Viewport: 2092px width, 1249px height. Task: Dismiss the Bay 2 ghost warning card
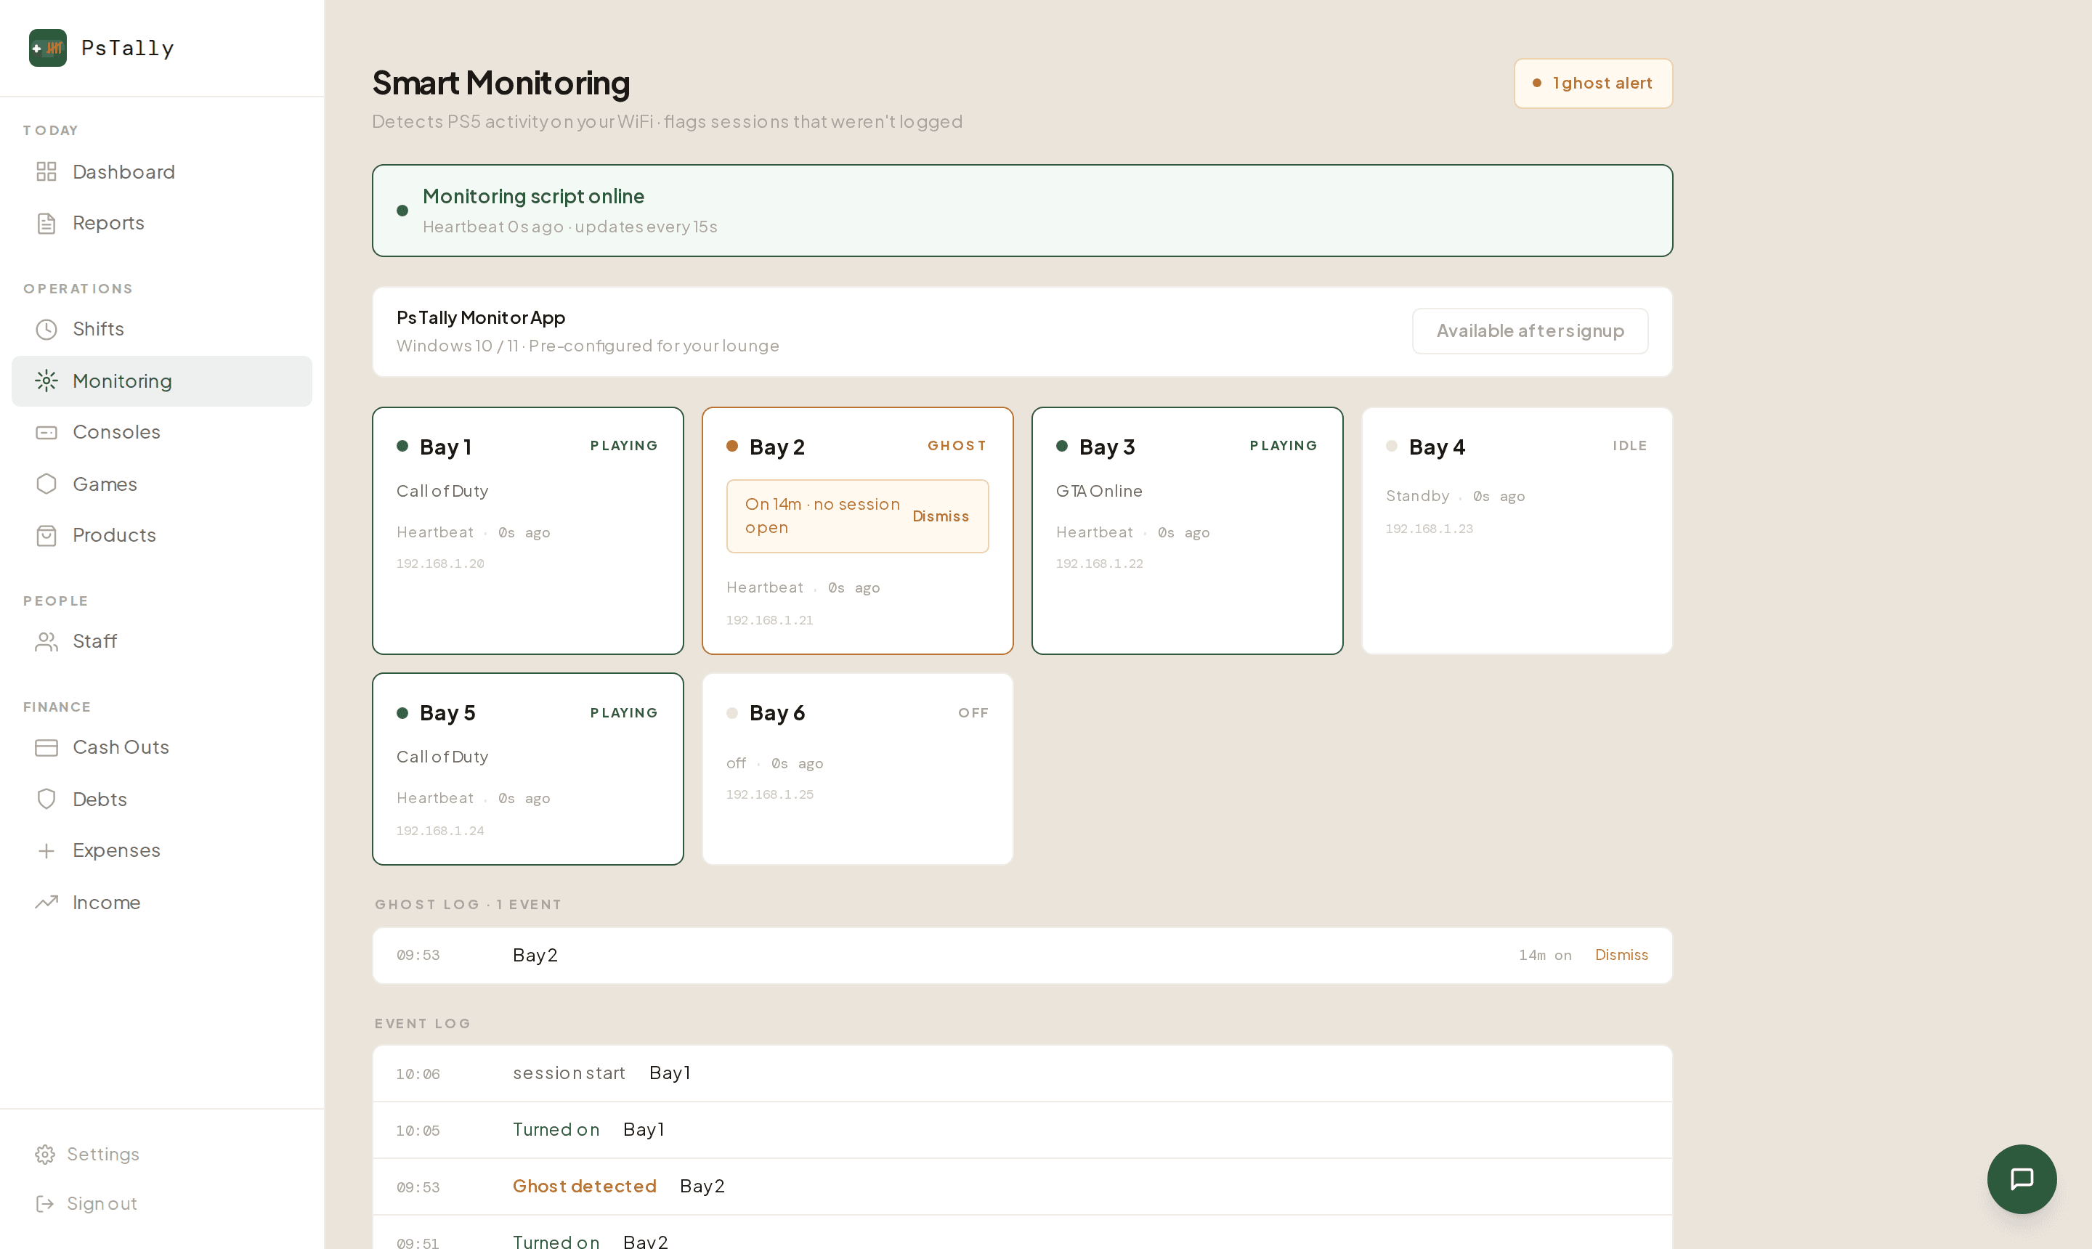point(941,516)
